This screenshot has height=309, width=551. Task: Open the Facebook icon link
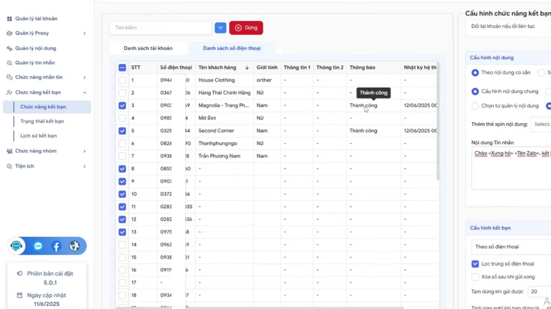pyautogui.click(x=56, y=246)
